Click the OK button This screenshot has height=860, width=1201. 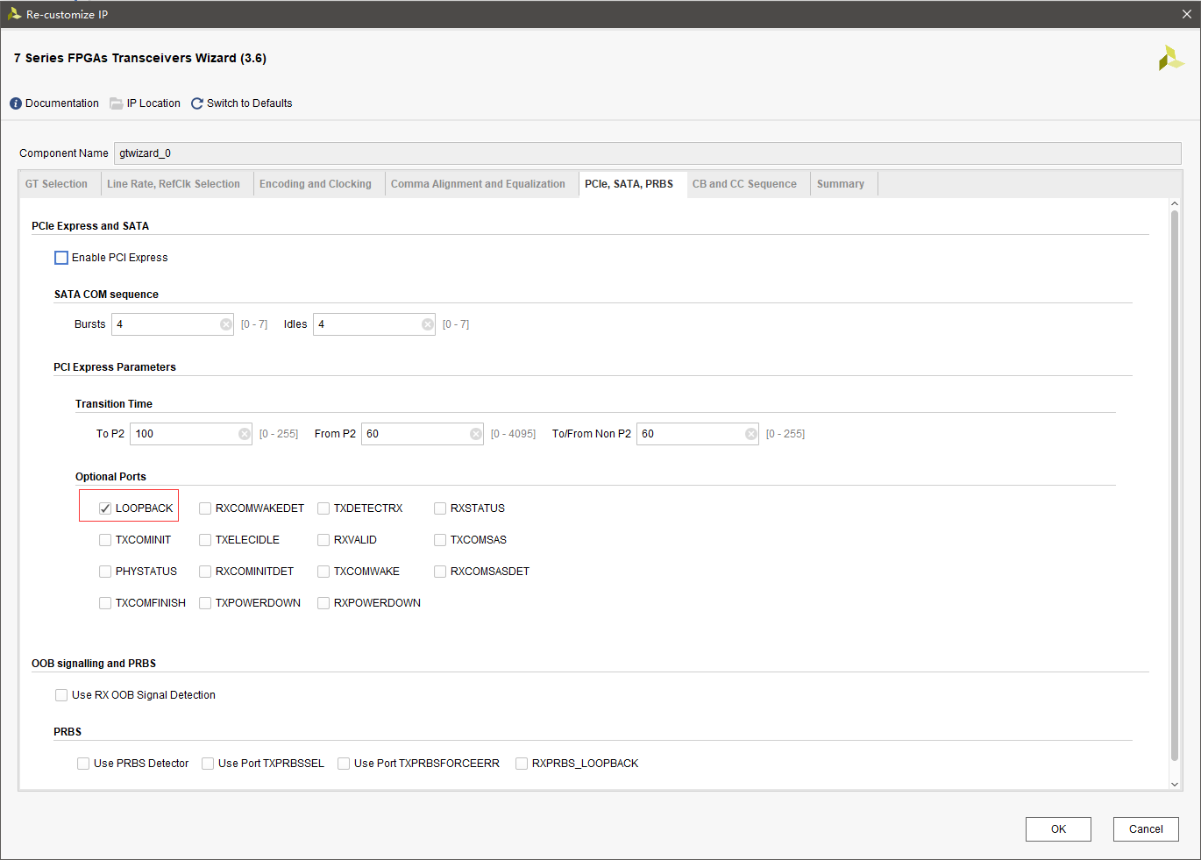(1058, 829)
